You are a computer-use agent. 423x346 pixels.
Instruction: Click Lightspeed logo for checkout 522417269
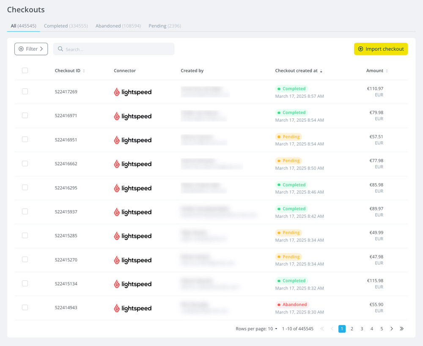pyautogui.click(x=133, y=92)
